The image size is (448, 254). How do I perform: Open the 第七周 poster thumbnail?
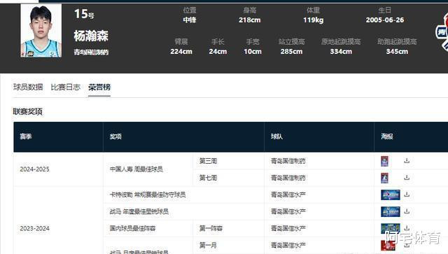coord(384,178)
